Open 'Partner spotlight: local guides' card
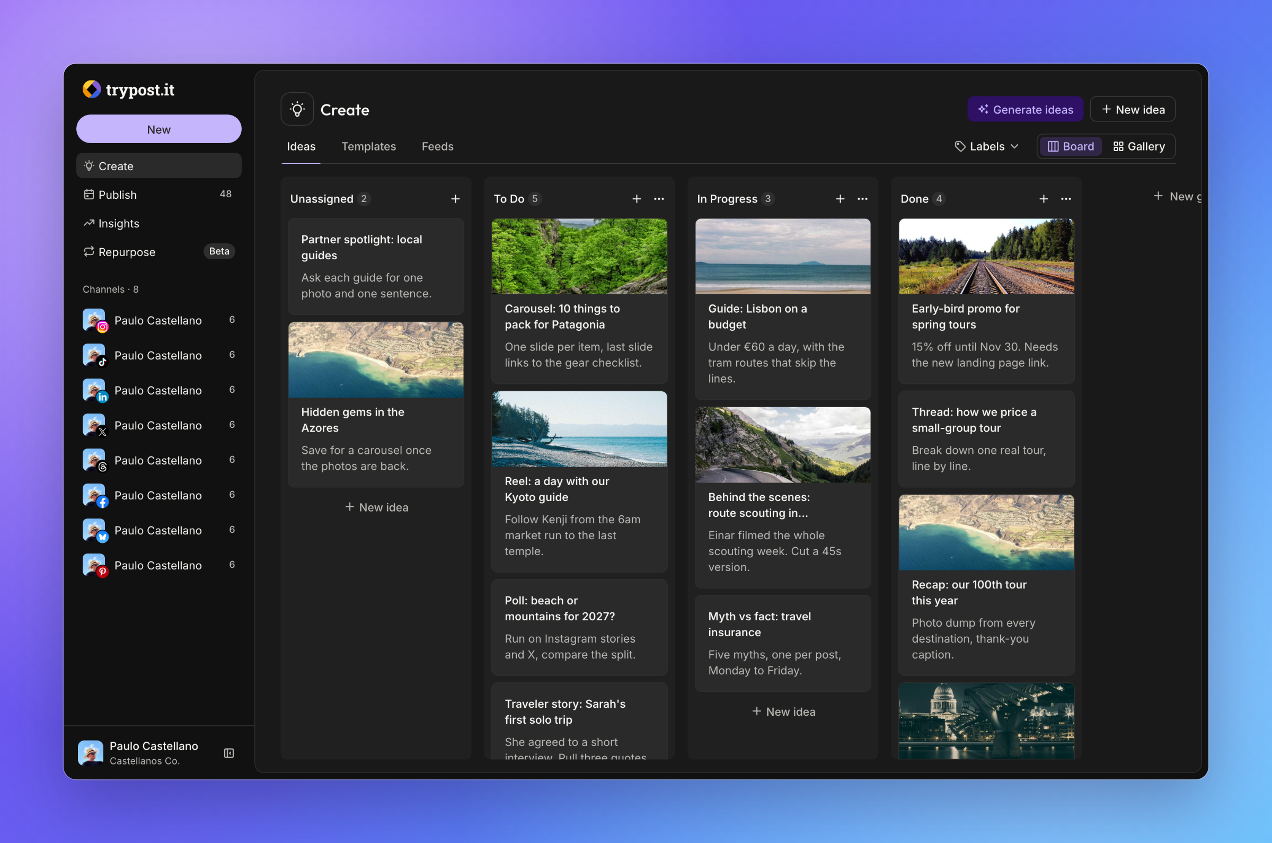Viewport: 1272px width, 843px height. (x=376, y=267)
